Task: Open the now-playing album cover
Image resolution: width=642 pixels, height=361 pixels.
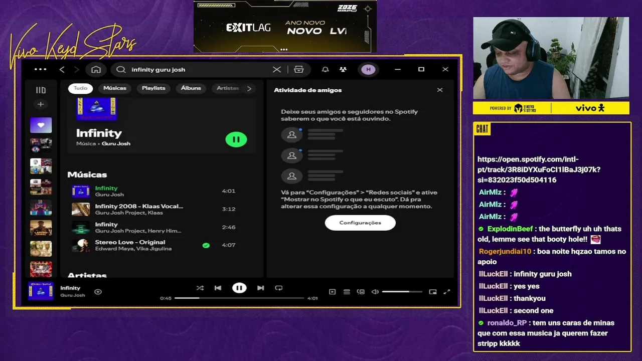Action: 41,291
